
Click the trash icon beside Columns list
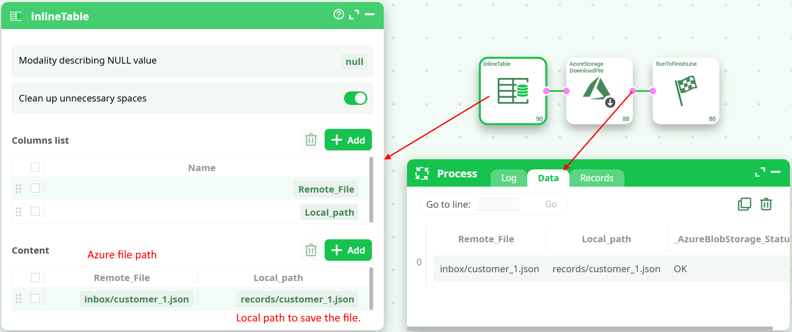[311, 140]
